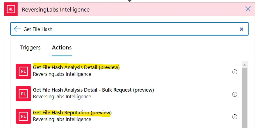Choose Get File Hash Analysis Detail (preview) action
The width and height of the screenshot is (258, 128).
pyautogui.click(x=76, y=67)
